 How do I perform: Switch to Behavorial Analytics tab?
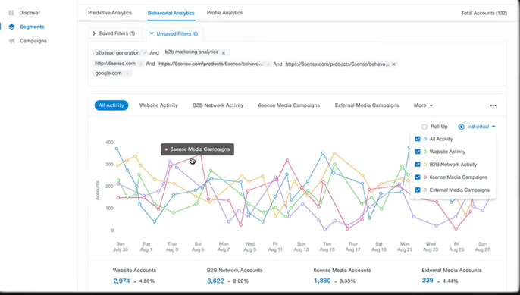(x=171, y=13)
